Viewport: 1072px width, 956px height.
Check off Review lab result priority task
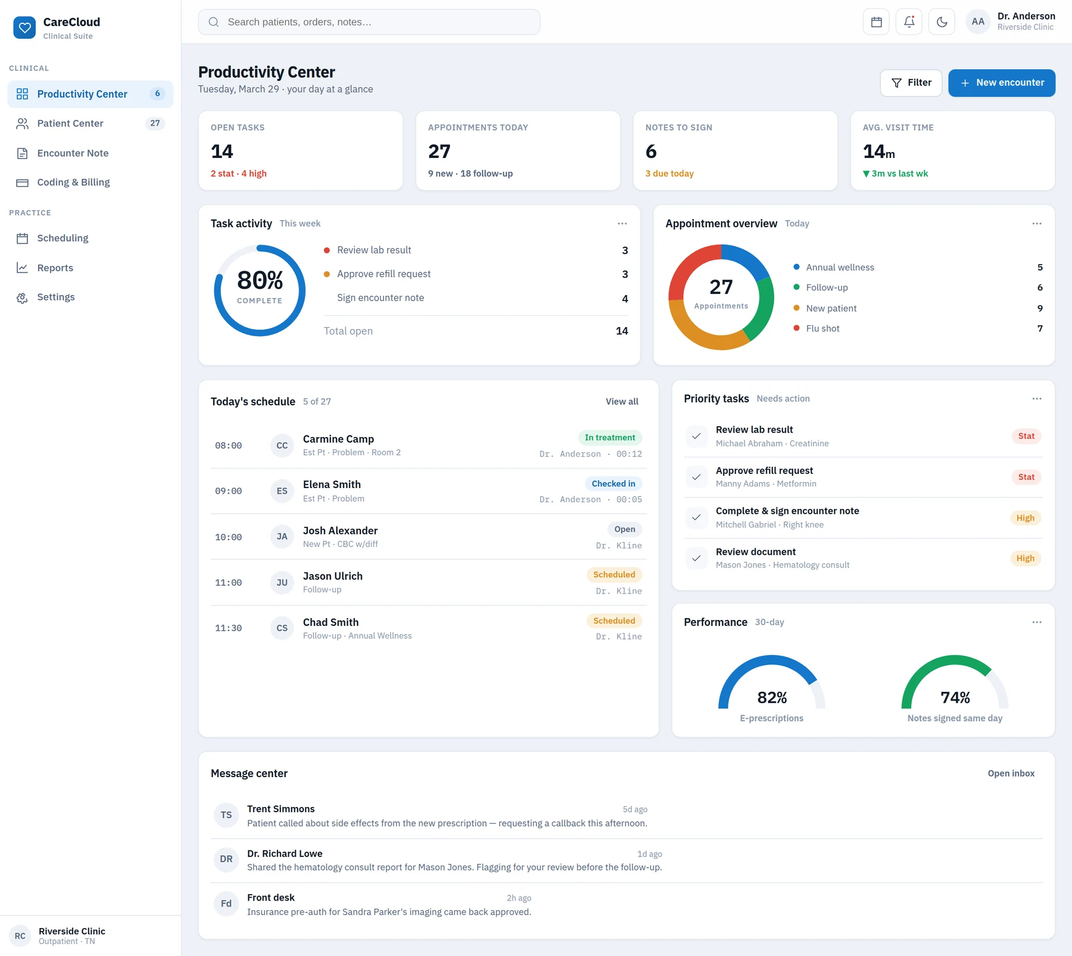click(x=696, y=436)
